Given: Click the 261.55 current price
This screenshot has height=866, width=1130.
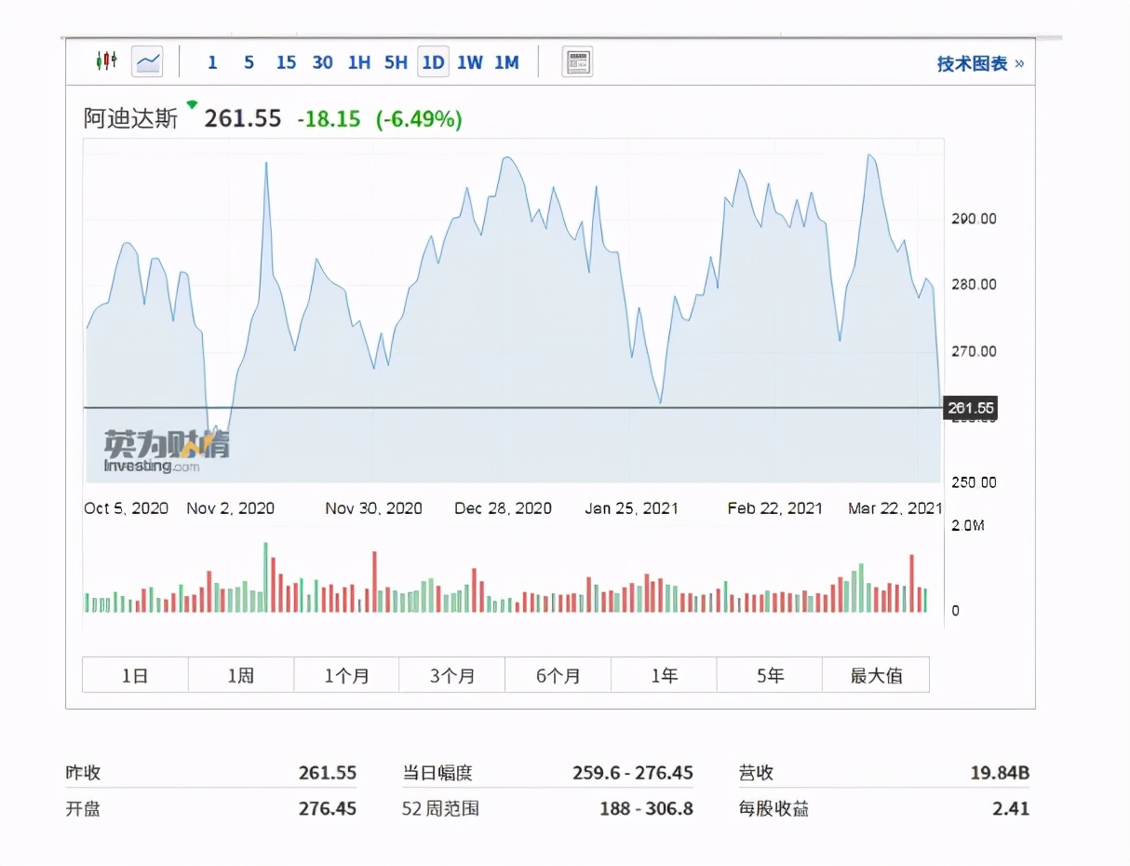Looking at the screenshot, I should tap(243, 119).
